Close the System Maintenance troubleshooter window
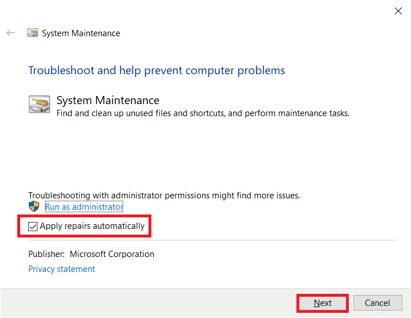Screen dimensions: 411x318 pyautogui.click(x=398, y=10)
